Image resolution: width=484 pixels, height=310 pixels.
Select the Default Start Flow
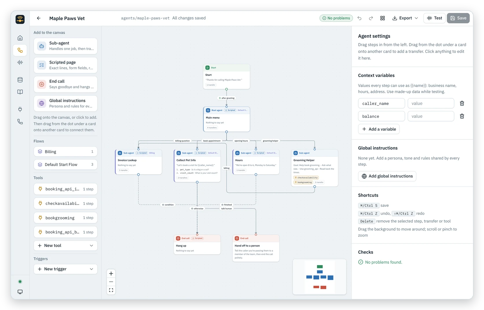click(65, 165)
